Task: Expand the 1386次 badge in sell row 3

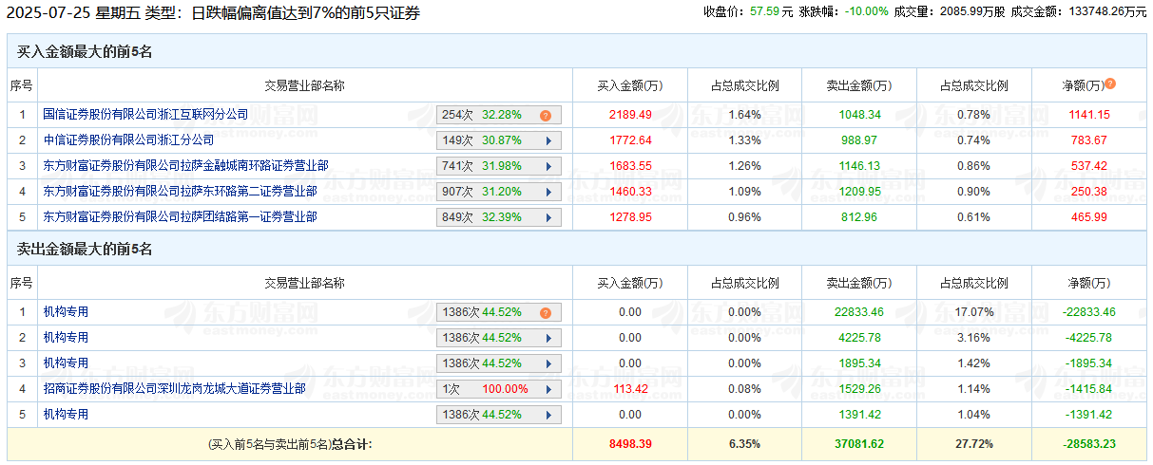Action: point(548,363)
